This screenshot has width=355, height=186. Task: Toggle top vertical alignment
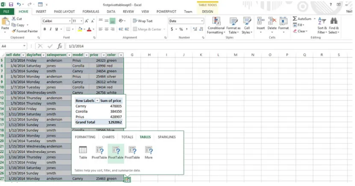click(101, 21)
